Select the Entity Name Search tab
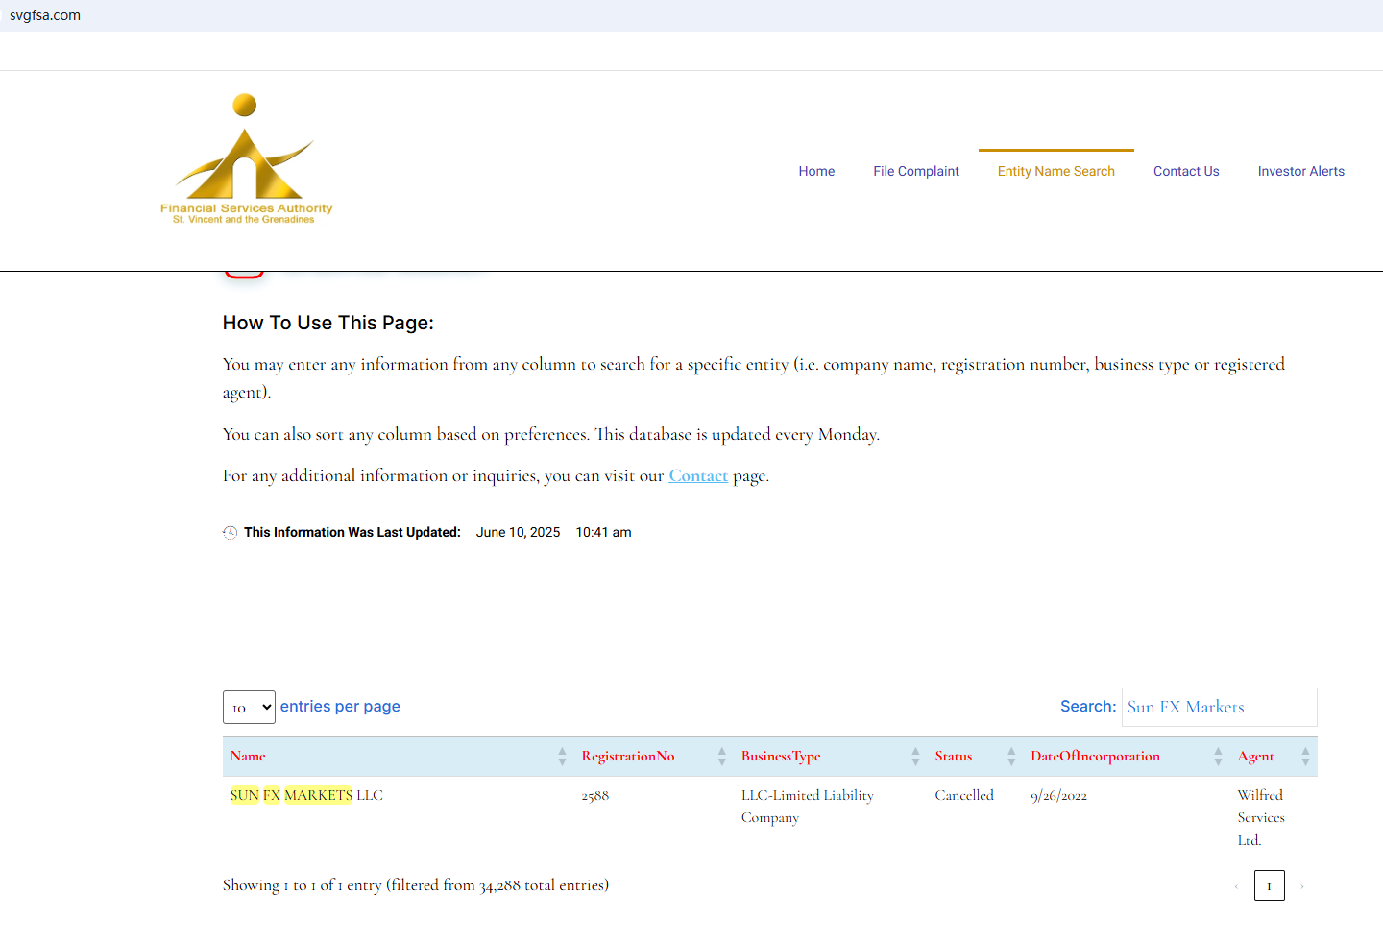The image size is (1383, 941). coord(1056,171)
